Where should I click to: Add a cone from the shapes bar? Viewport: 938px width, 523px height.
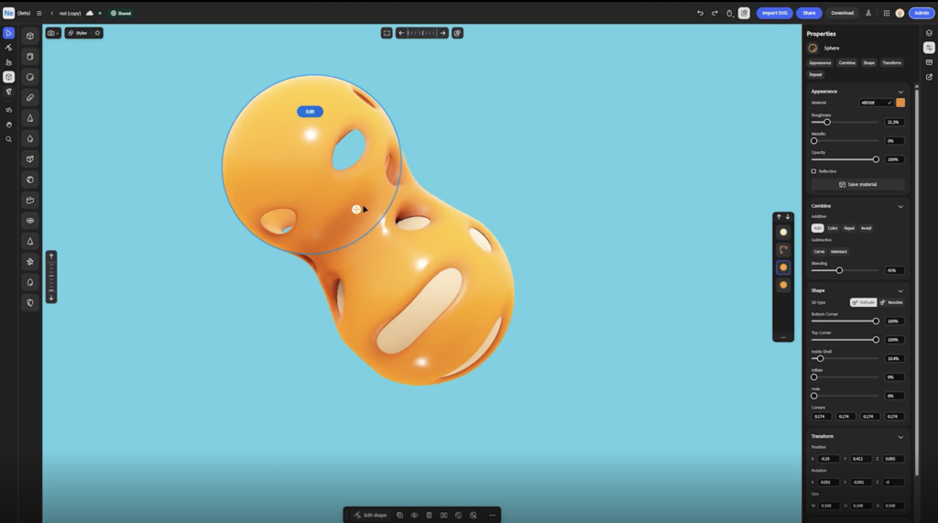click(x=30, y=118)
